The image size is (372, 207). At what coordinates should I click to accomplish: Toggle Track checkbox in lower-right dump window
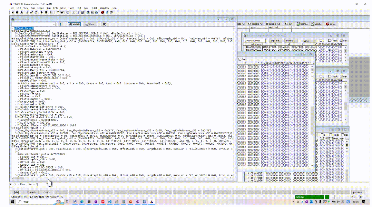click(331, 135)
